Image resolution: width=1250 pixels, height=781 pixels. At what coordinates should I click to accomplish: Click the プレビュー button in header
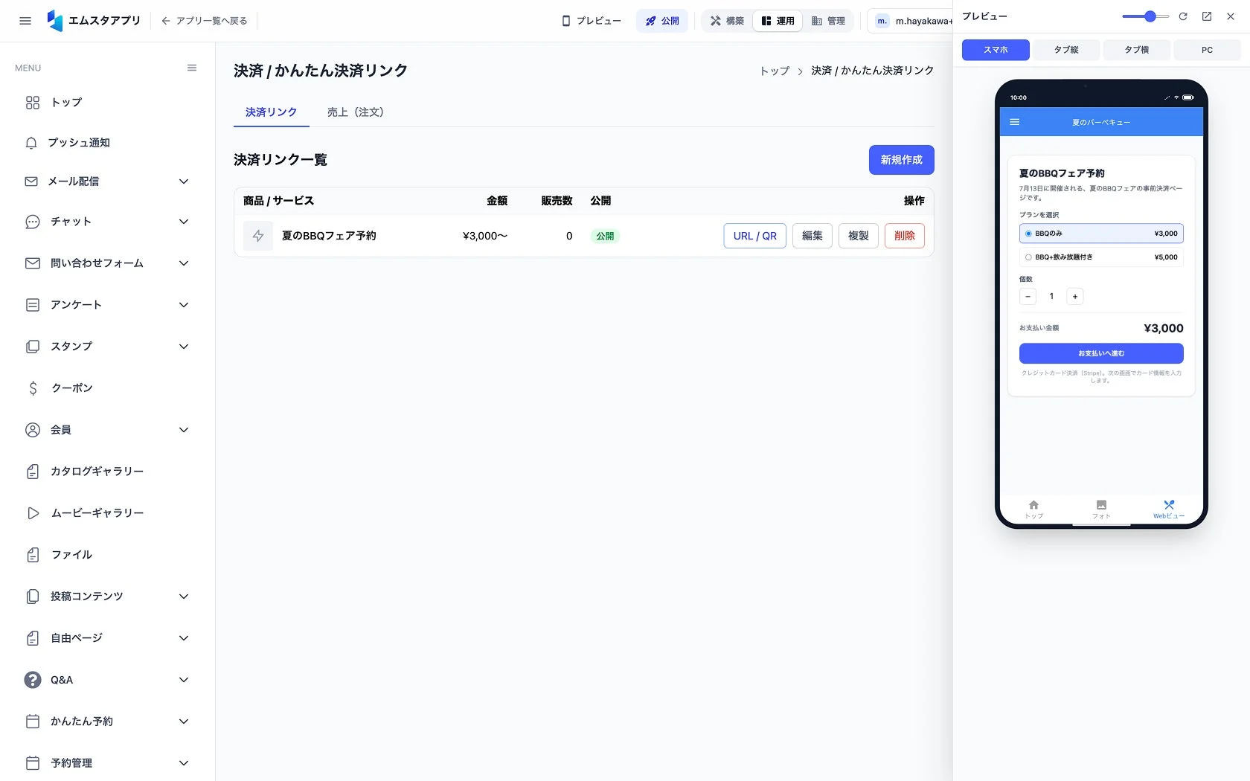(x=592, y=21)
